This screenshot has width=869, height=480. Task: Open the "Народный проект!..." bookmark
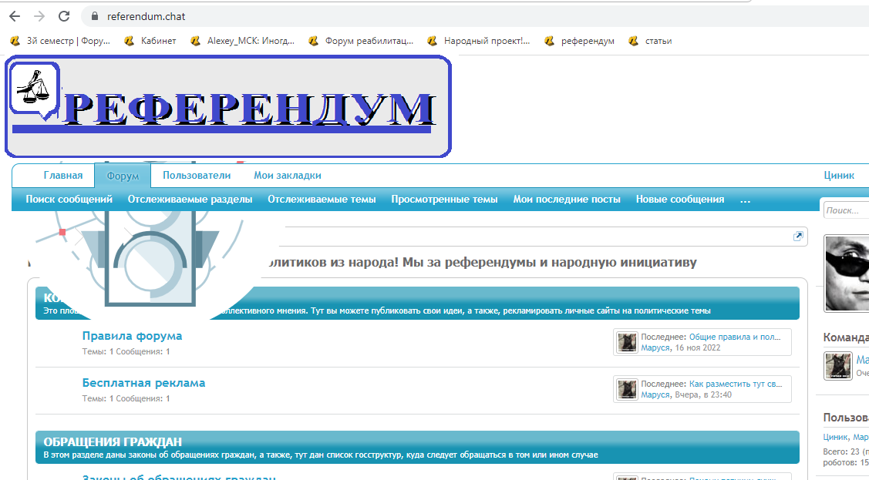480,40
